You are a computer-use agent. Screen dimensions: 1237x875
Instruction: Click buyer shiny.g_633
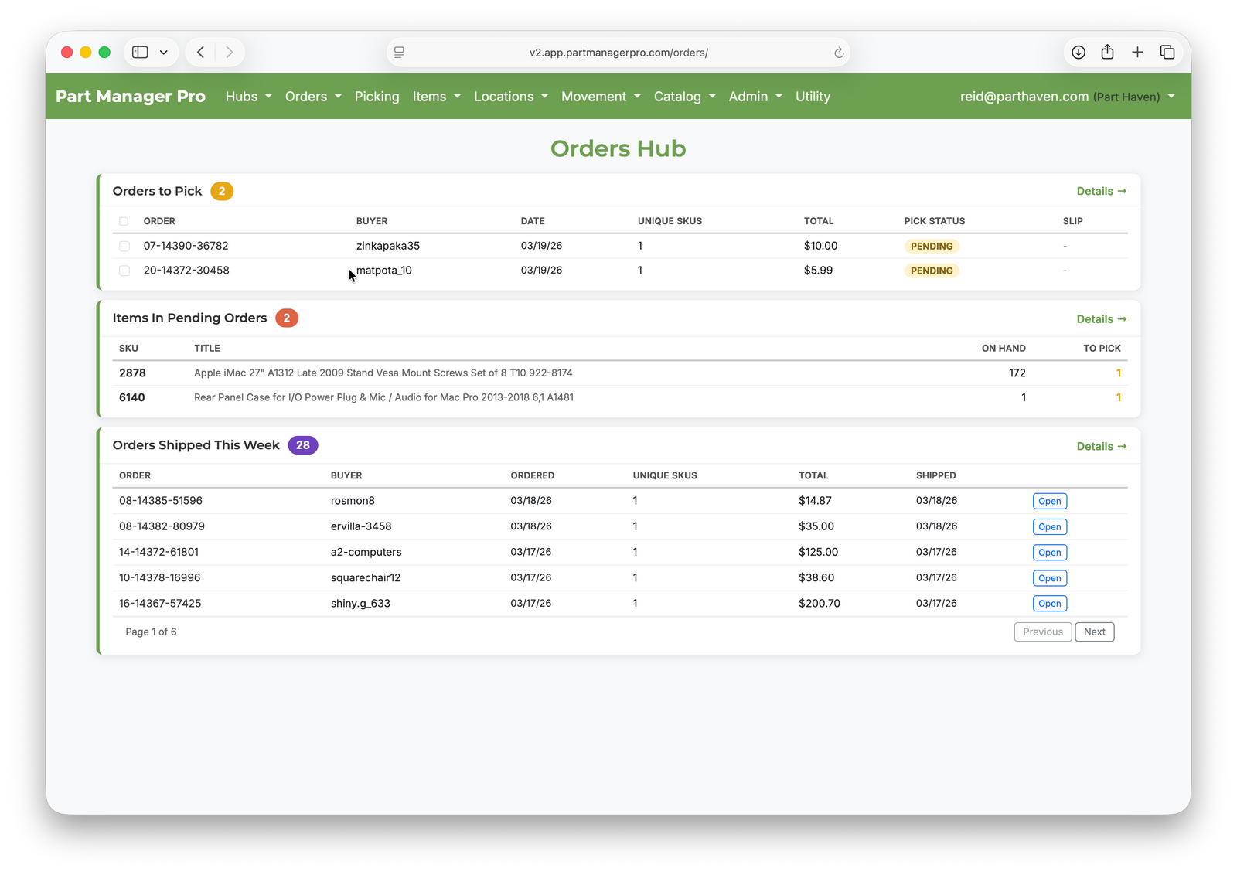click(x=360, y=603)
